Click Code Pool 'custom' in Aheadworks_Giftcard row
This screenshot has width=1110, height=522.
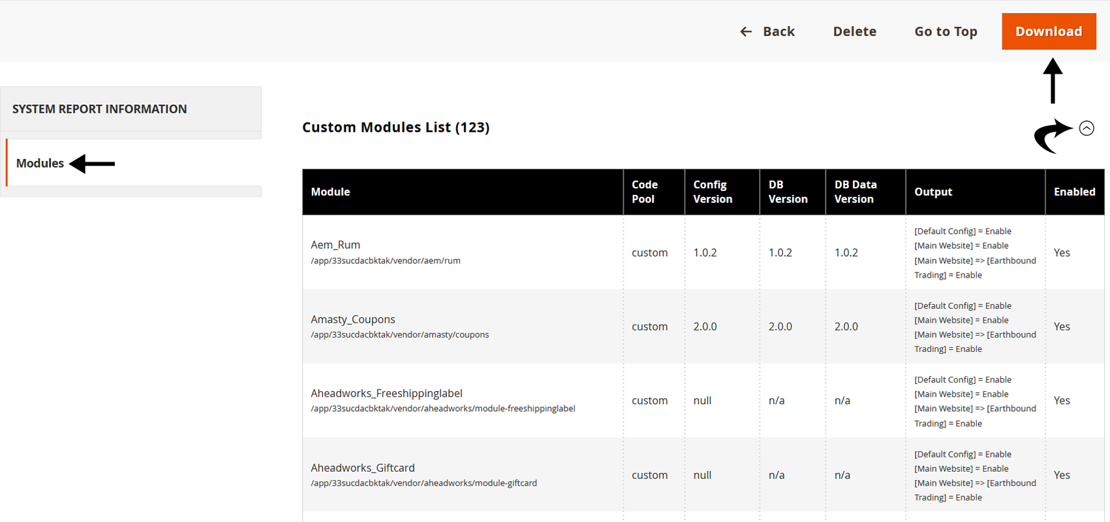coord(649,475)
